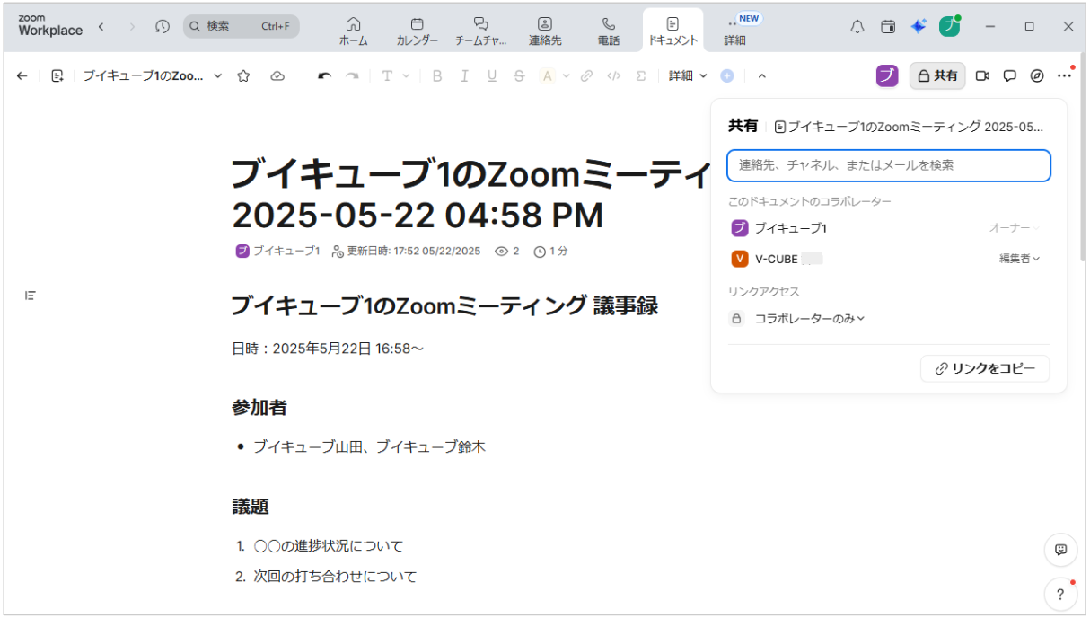1090x618 pixels.
Task: Open the three-dot more options menu
Action: (x=1065, y=76)
